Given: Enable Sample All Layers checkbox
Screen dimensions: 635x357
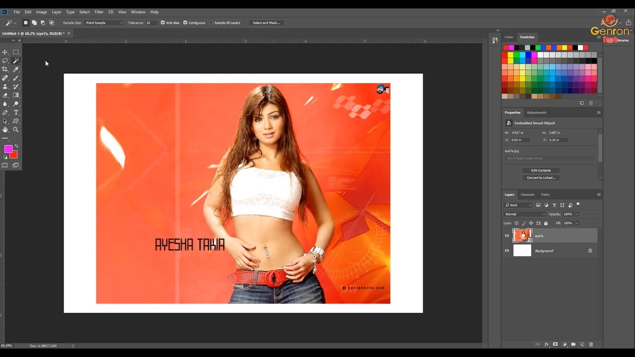Looking at the screenshot, I should [x=211, y=23].
